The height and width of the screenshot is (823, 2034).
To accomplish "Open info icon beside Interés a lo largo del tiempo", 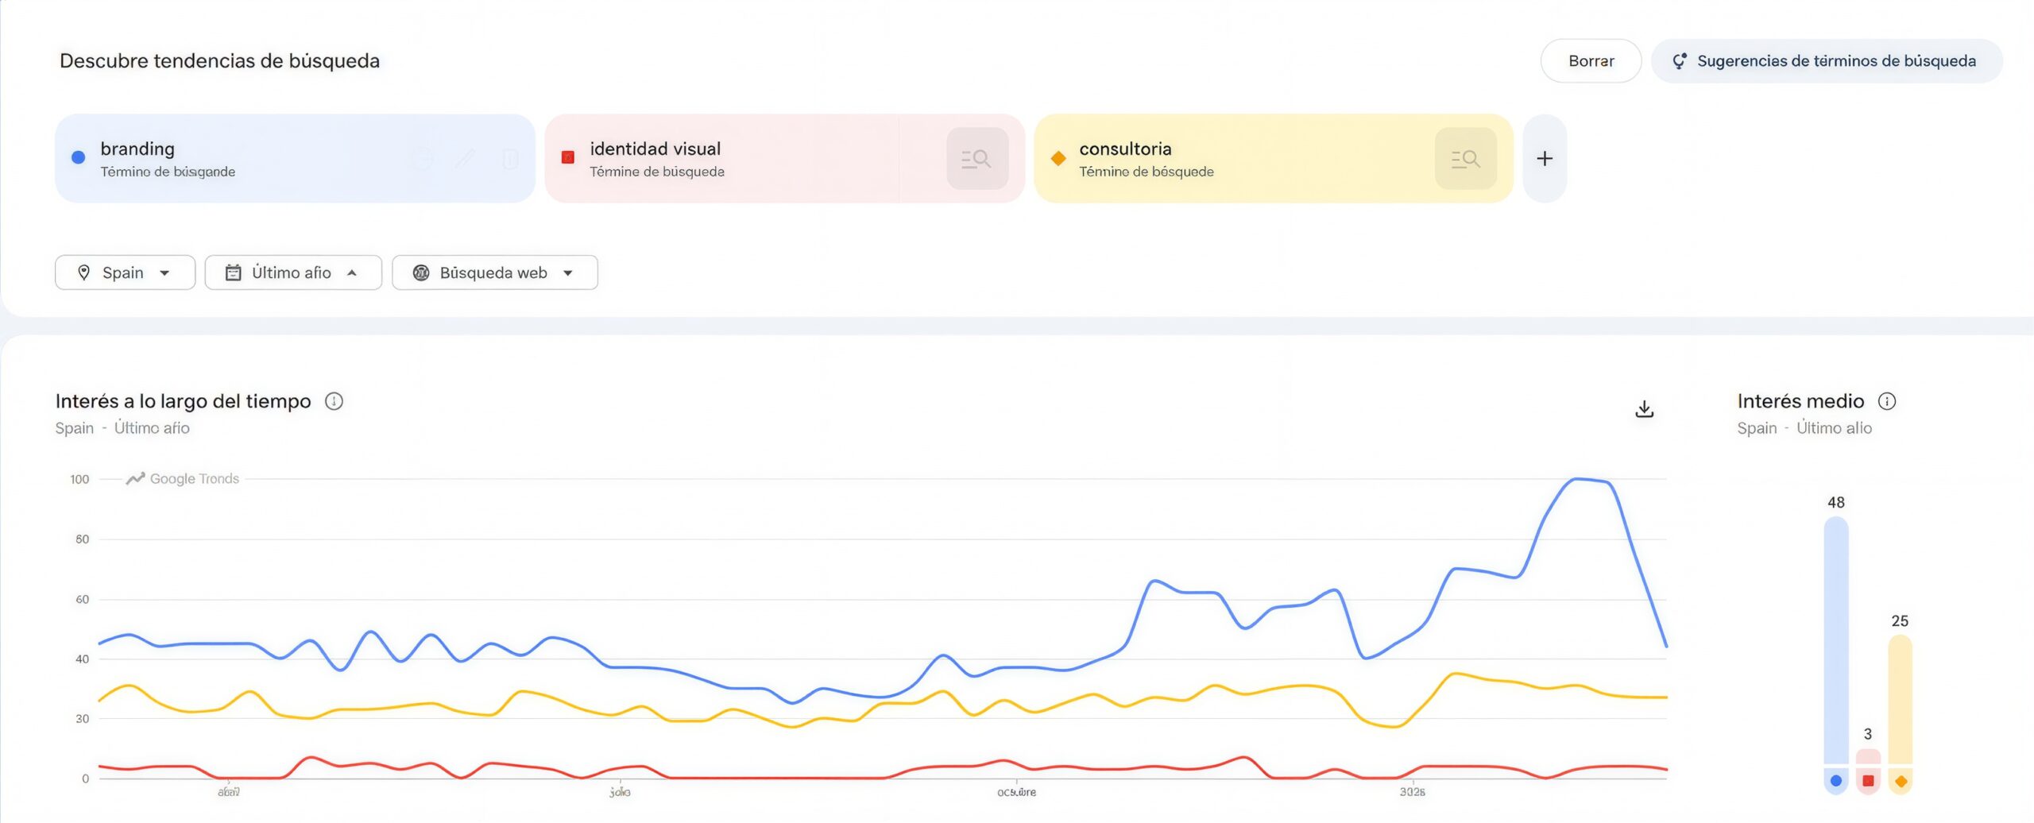I will (x=334, y=401).
